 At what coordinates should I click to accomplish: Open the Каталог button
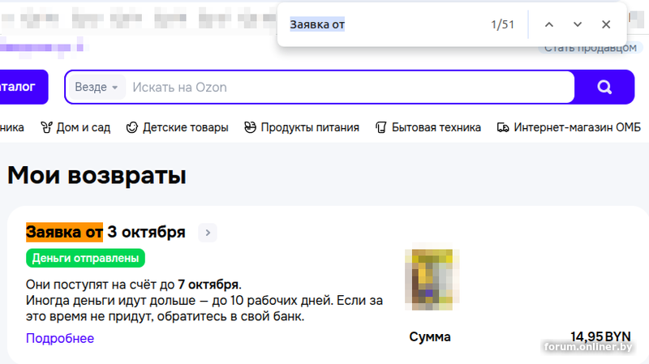24,87
